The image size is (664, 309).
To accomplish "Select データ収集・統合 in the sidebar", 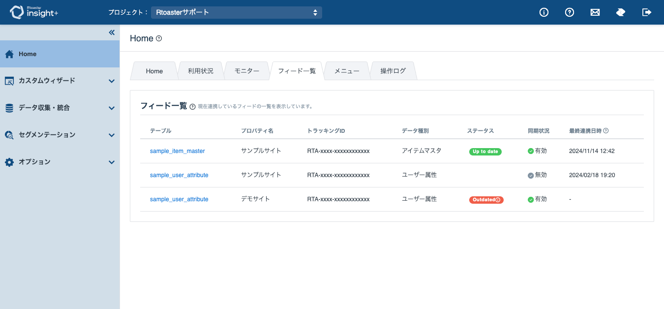I will pyautogui.click(x=60, y=108).
